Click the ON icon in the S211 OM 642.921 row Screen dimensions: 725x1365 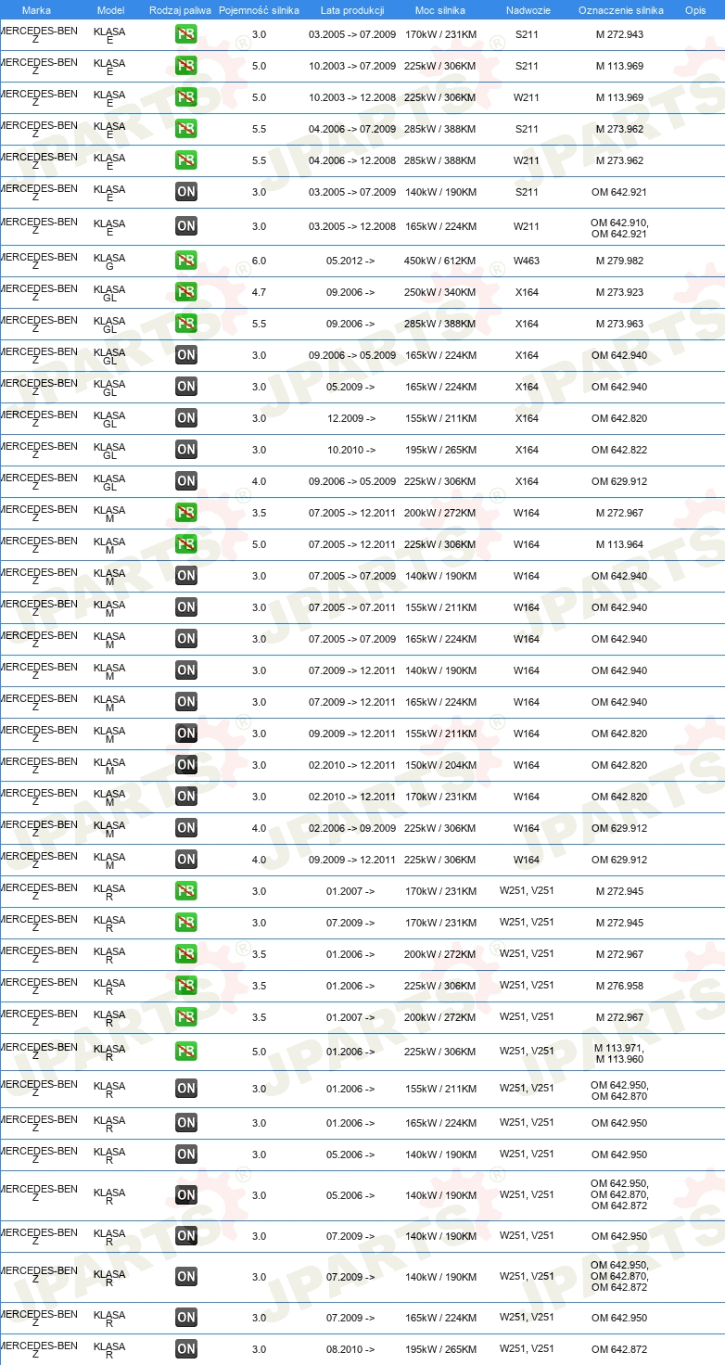(186, 192)
